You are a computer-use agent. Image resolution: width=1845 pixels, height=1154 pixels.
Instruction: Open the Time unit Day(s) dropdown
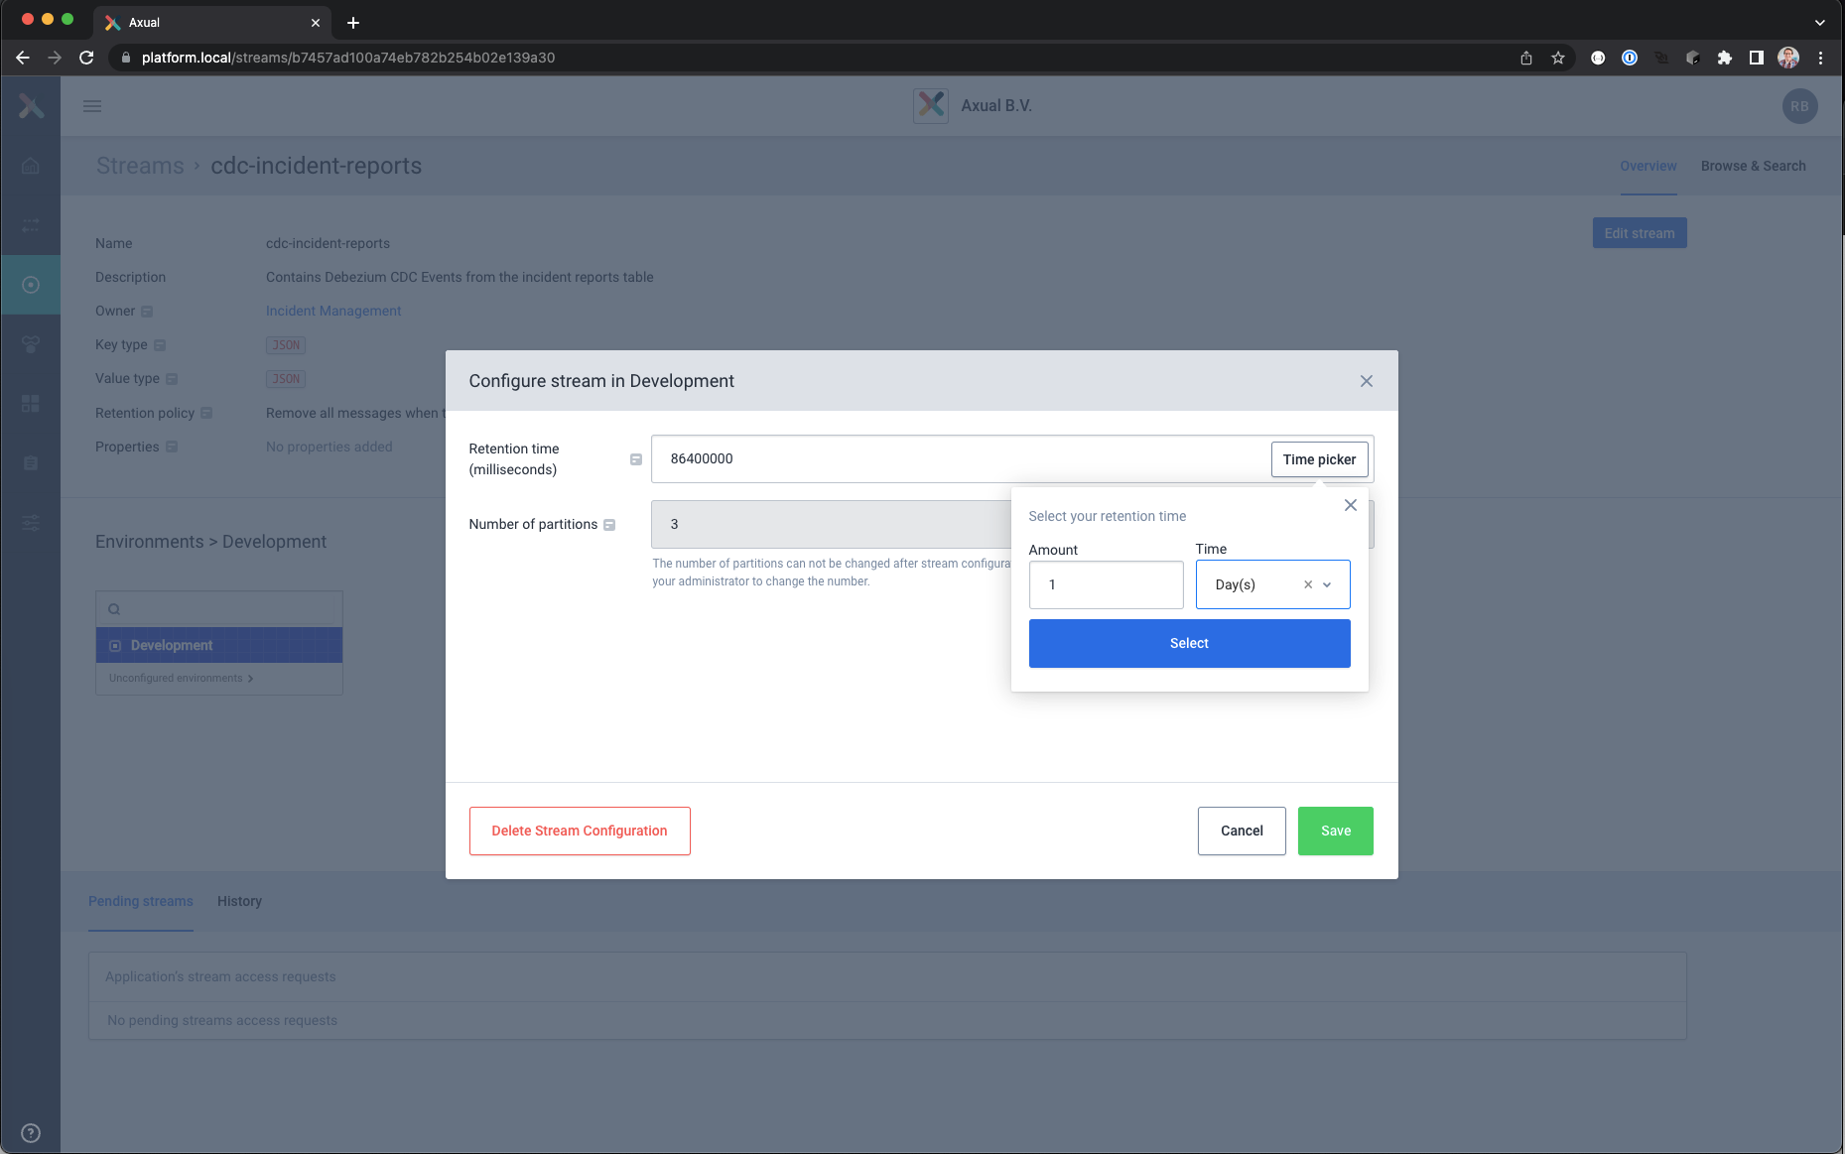(1327, 584)
